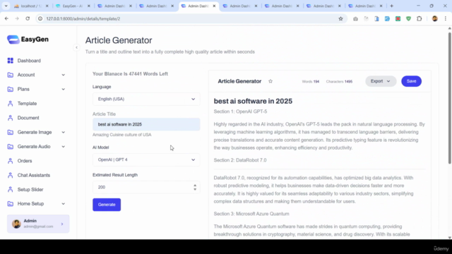
Task: Open a new browser tab
Action: tap(391, 6)
